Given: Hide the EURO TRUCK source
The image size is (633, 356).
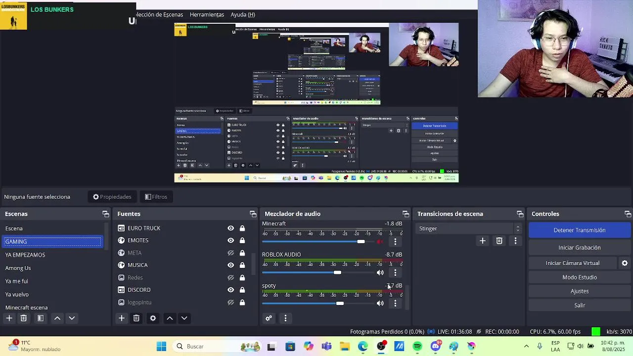Looking at the screenshot, I should (x=230, y=228).
